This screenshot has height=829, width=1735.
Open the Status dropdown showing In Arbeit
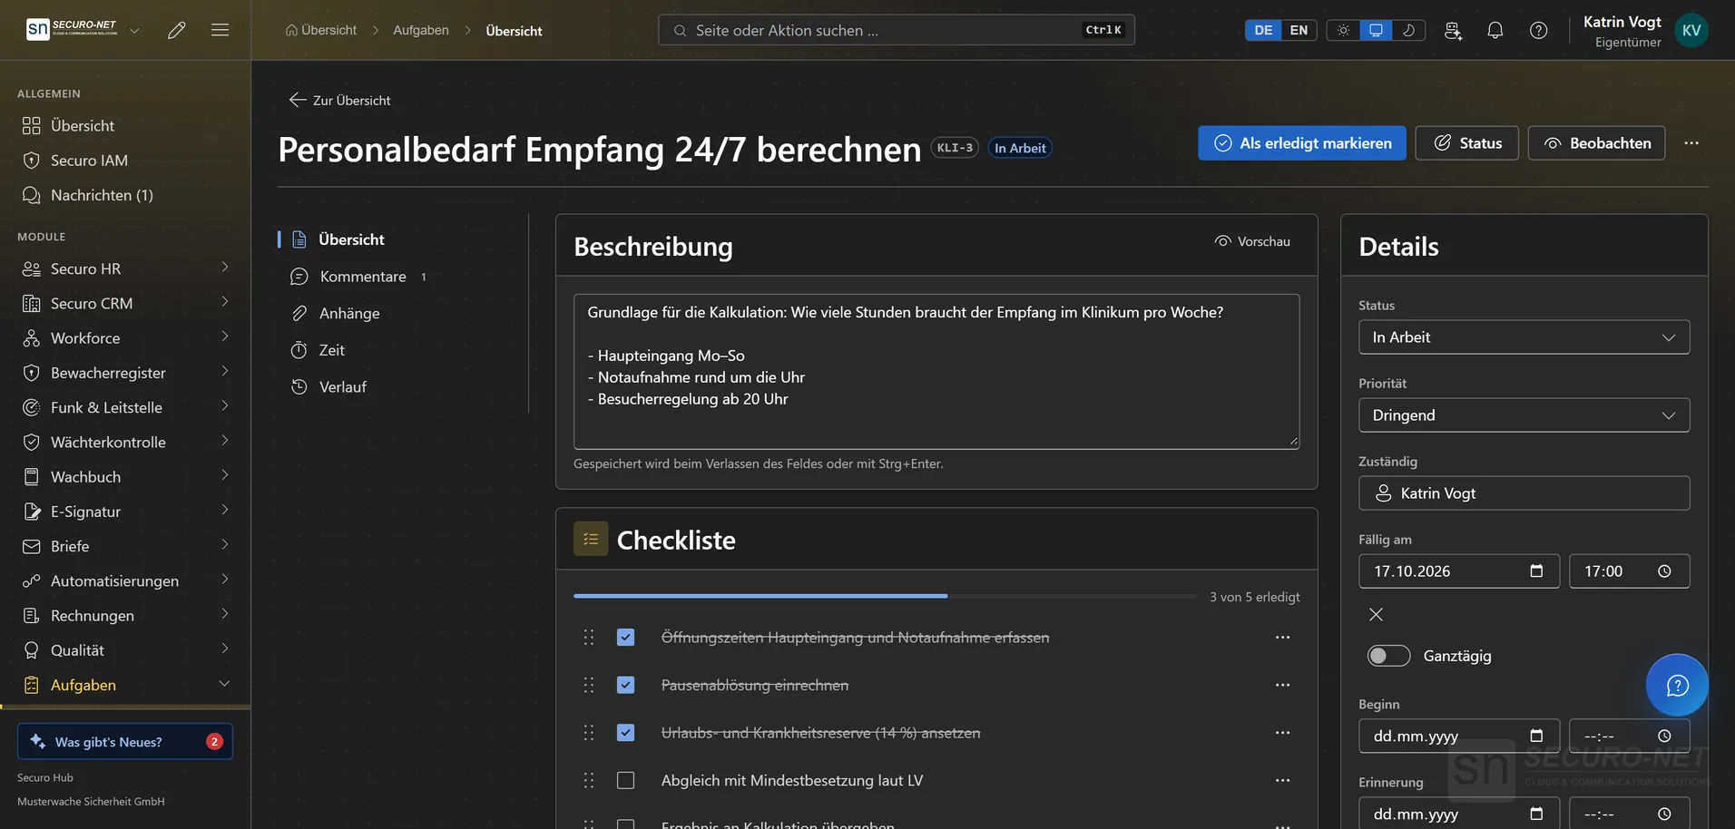coord(1524,337)
